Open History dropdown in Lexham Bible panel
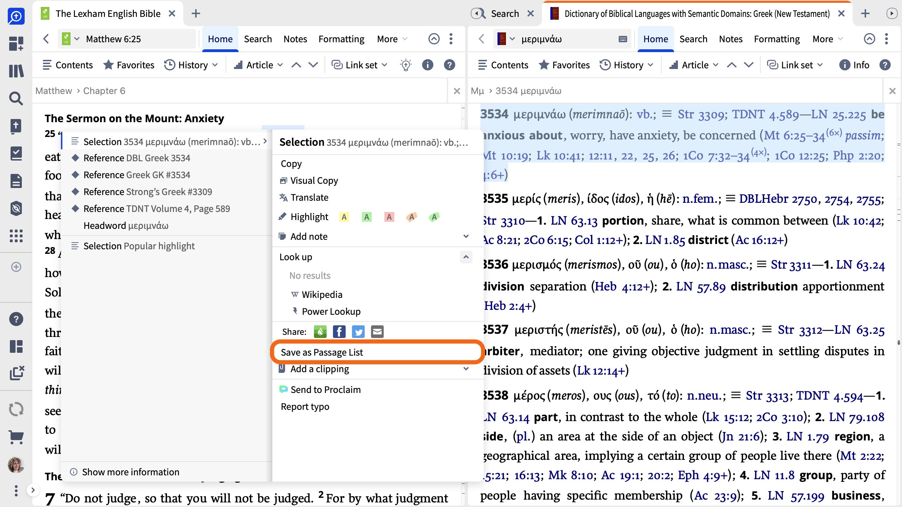The width and height of the screenshot is (902, 507). tap(191, 65)
